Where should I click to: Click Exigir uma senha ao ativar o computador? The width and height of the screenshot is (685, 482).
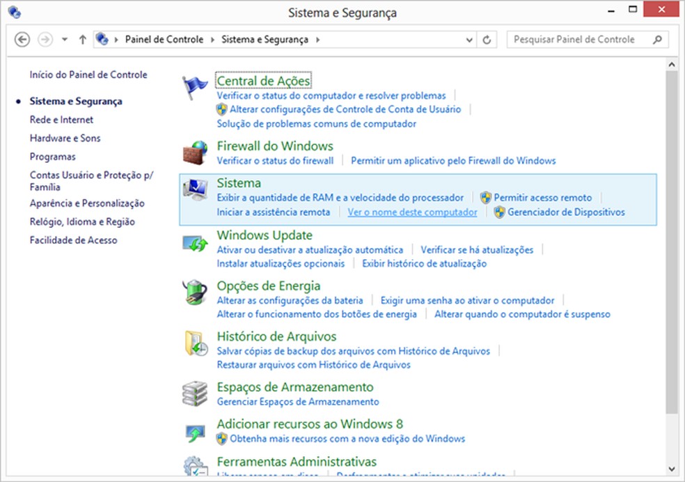[x=467, y=300]
